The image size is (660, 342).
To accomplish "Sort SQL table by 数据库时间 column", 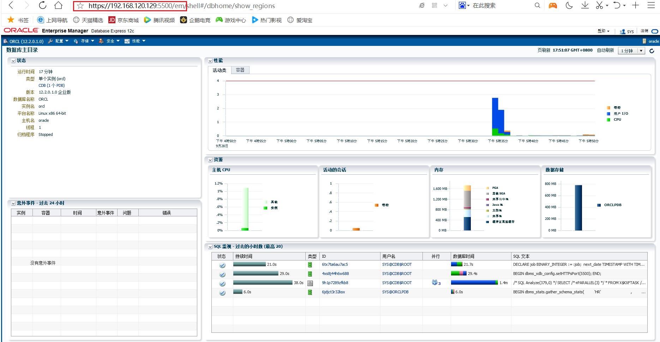I will tap(481, 256).
